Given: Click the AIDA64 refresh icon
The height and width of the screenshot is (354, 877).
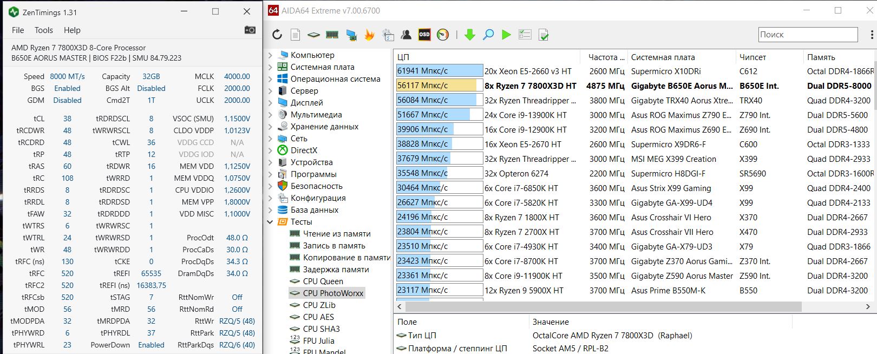Looking at the screenshot, I should tap(277, 35).
